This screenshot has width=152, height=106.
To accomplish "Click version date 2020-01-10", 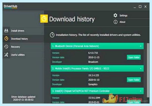I will tap(94, 80).
